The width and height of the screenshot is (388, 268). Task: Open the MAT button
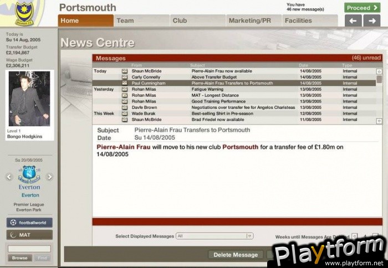coord(29,235)
